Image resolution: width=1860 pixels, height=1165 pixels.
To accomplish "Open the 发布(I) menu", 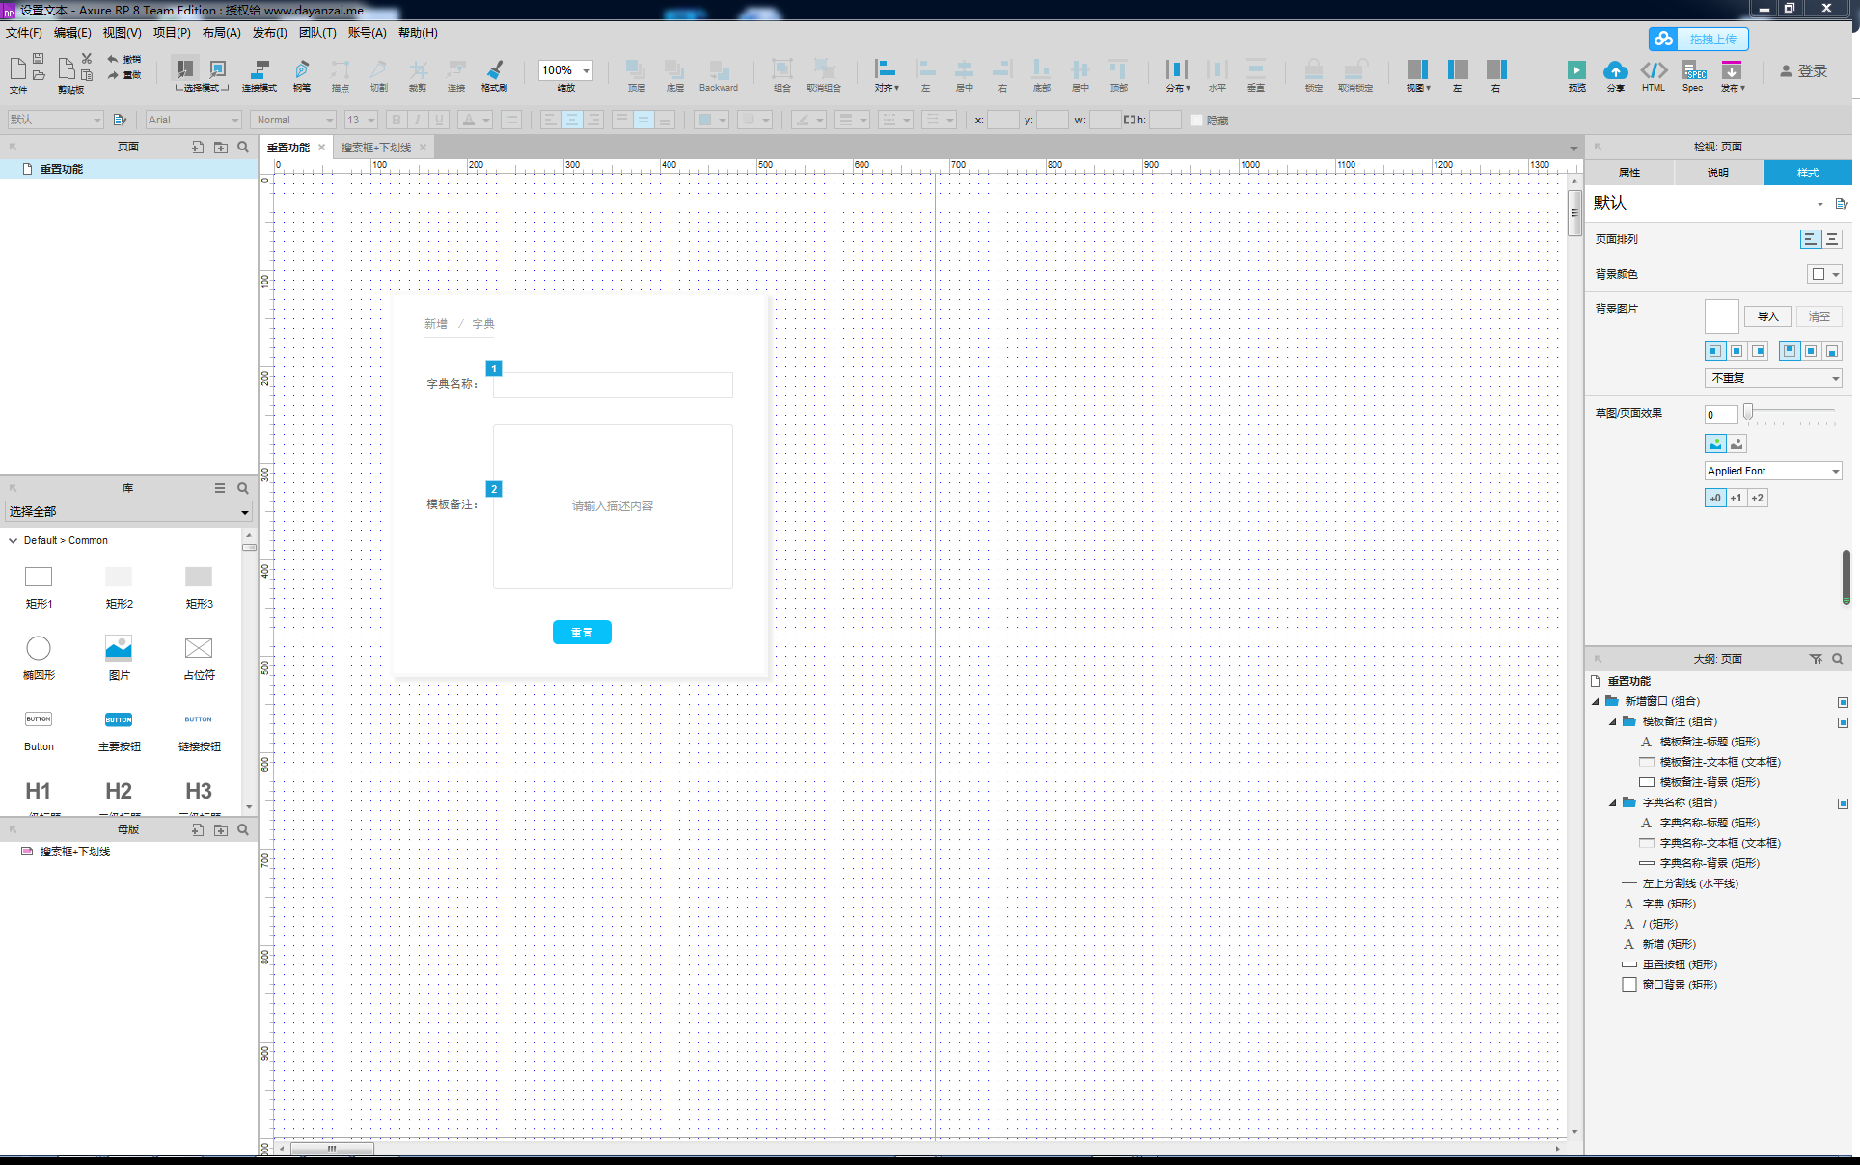I will click(269, 33).
